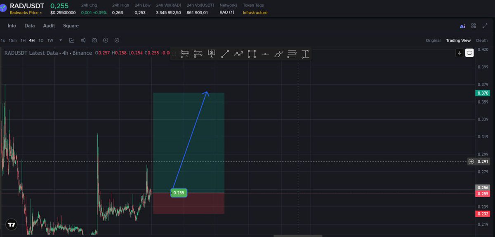Open the Ai assistant icon

(x=462, y=26)
